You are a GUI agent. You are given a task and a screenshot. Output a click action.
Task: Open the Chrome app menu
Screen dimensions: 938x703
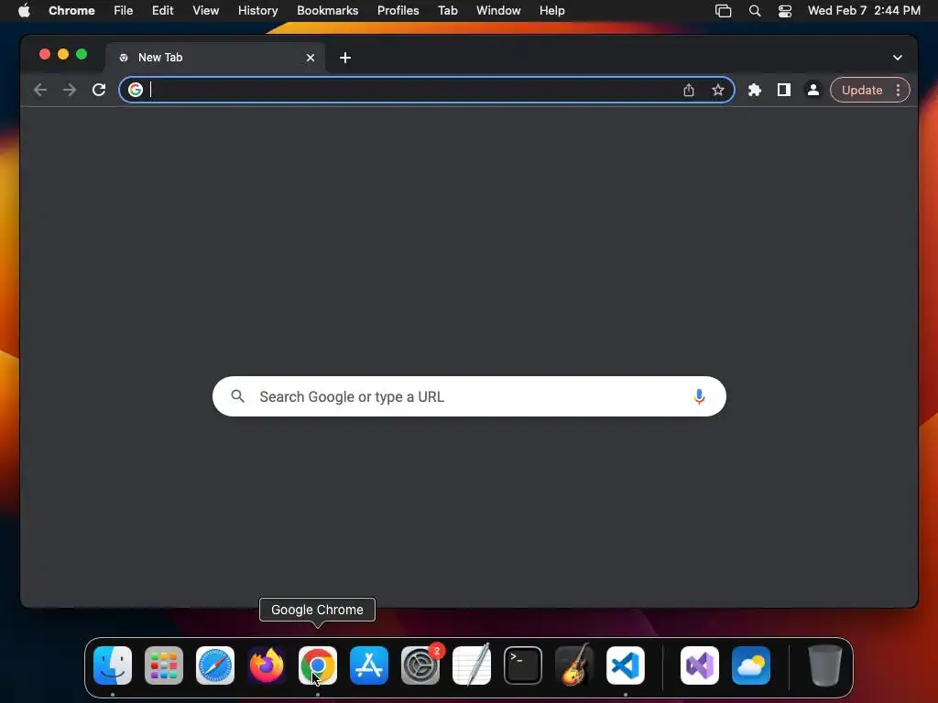(71, 10)
